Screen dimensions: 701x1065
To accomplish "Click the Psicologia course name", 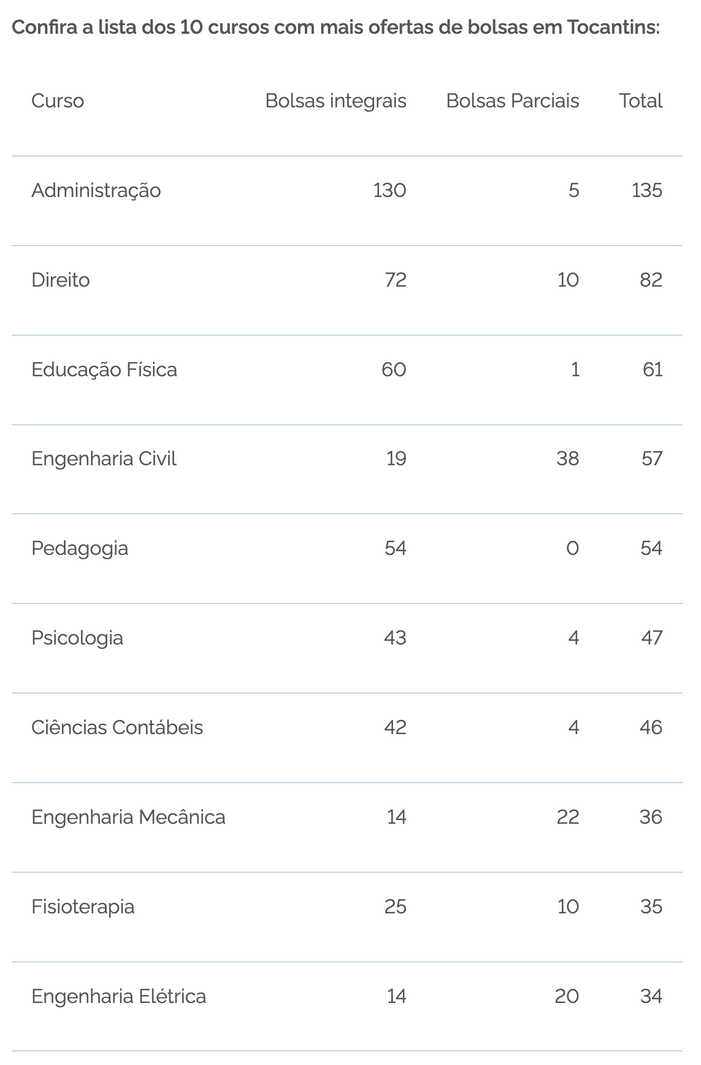I will pos(77,638).
